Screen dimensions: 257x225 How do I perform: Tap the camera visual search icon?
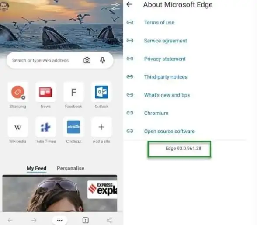87,60
